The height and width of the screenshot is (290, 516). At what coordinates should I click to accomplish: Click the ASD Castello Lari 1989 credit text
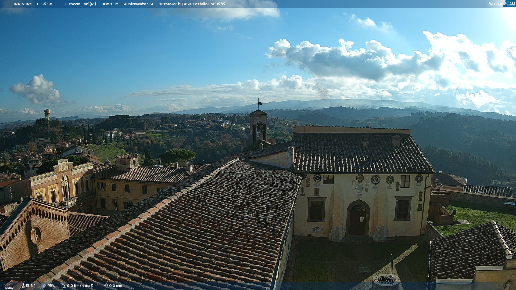tap(204, 4)
